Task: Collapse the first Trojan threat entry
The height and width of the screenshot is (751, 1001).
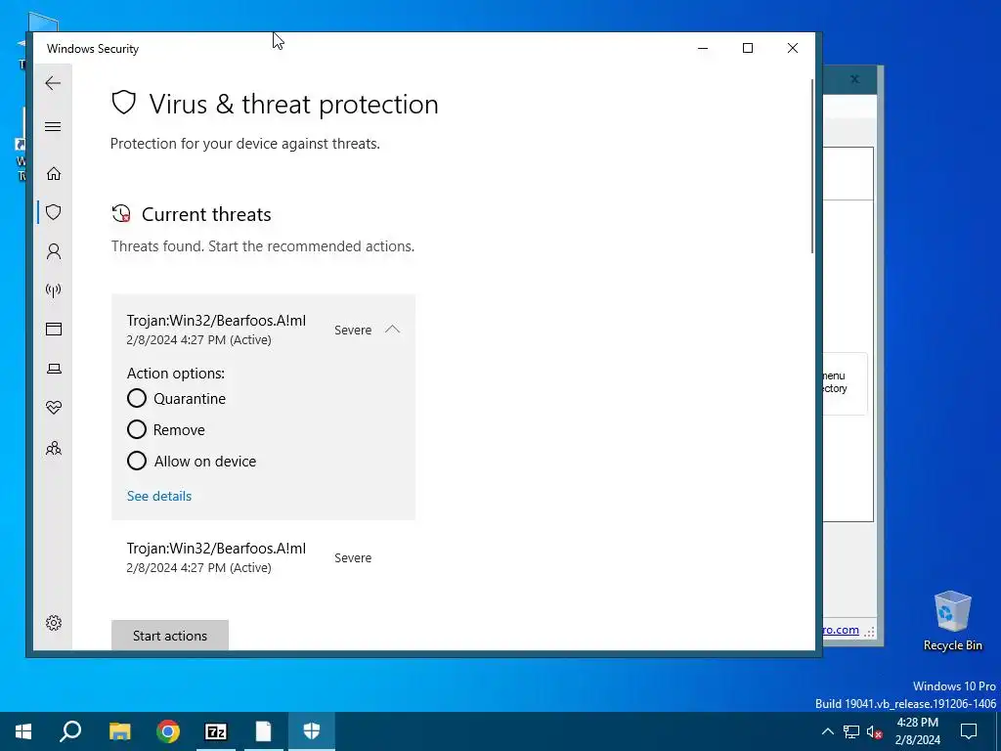Action: coord(393,330)
